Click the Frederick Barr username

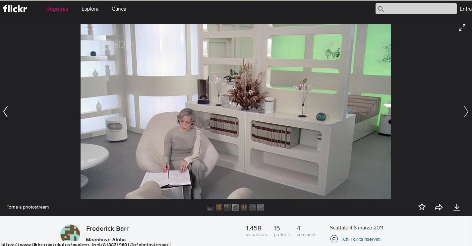pyautogui.click(x=107, y=229)
